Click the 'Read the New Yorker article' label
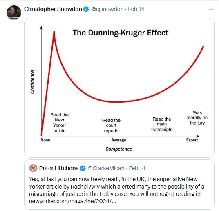This screenshot has width=219, height=211. coord(60,123)
